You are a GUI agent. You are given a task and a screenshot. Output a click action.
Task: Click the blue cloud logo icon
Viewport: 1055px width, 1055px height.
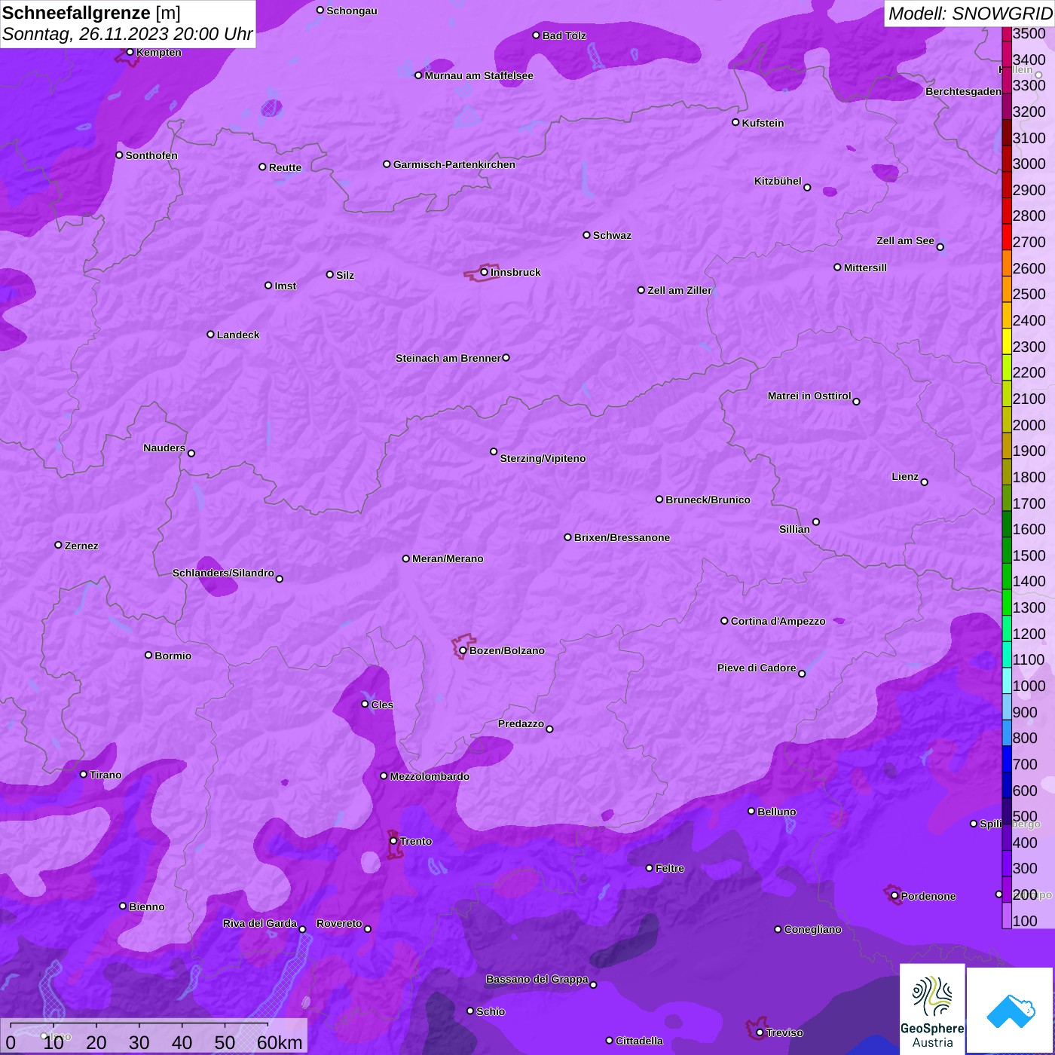tap(1011, 1011)
